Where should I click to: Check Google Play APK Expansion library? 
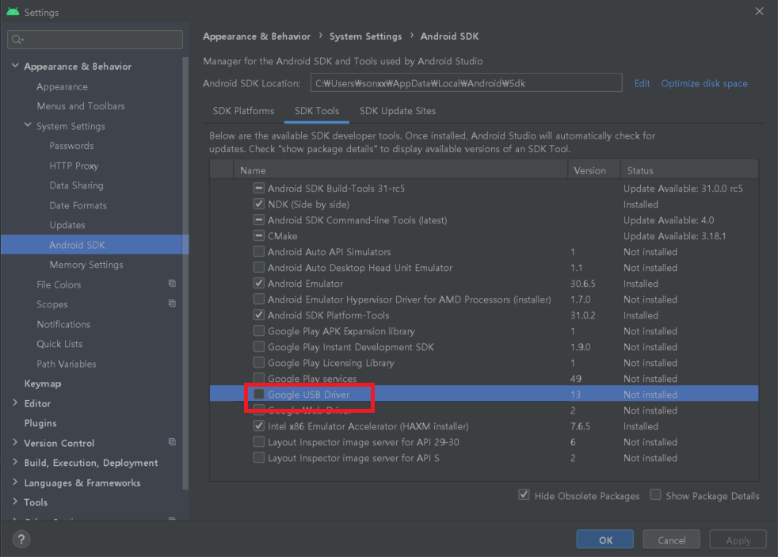tap(258, 331)
